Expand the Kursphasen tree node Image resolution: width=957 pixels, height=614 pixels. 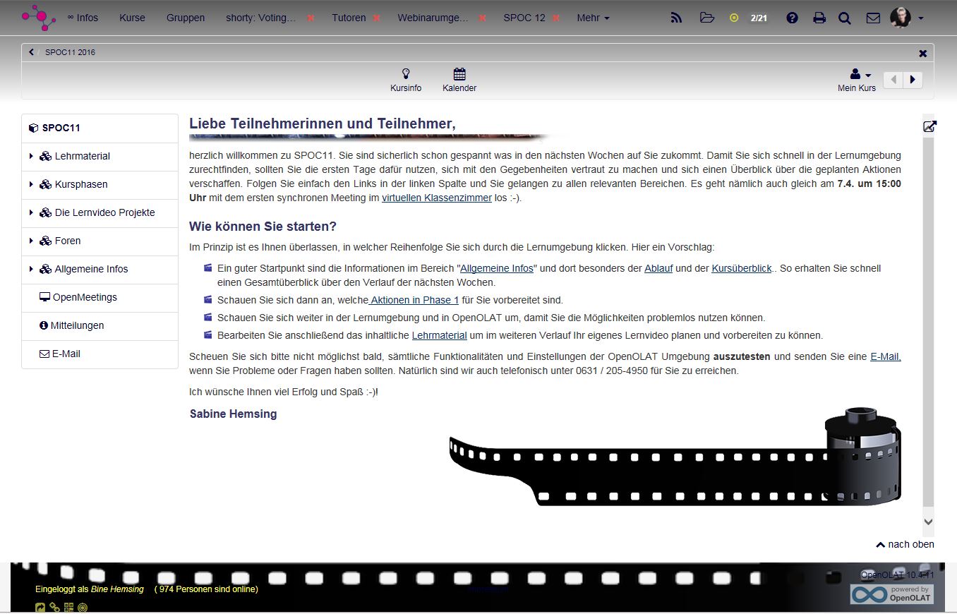pos(31,184)
